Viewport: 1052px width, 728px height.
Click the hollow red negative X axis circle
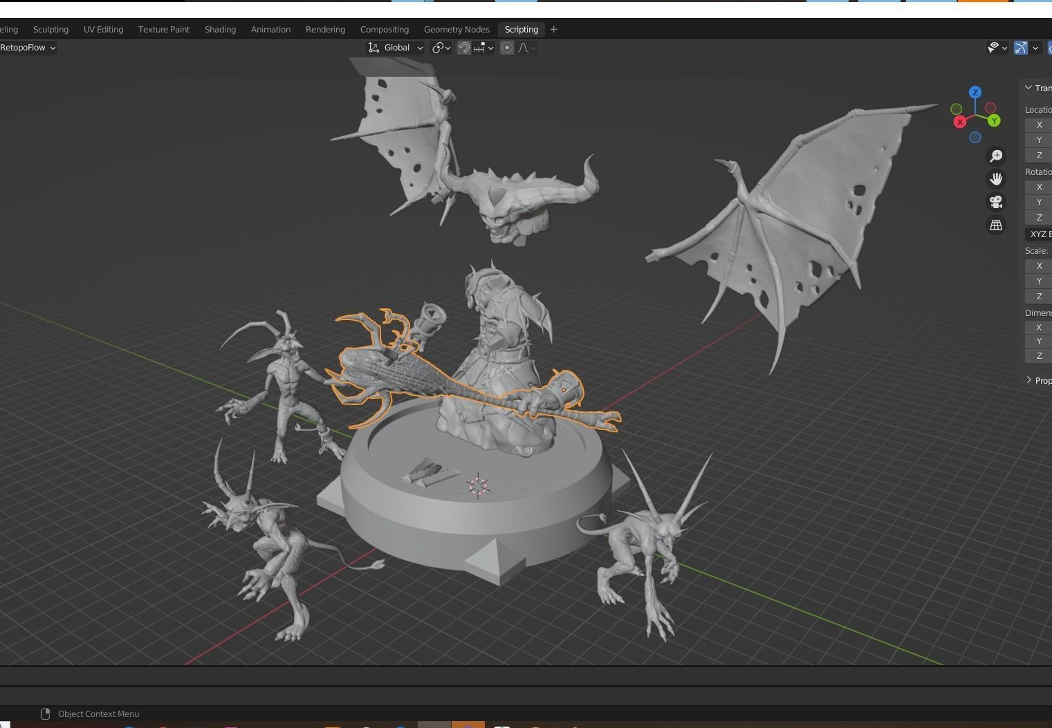(990, 108)
